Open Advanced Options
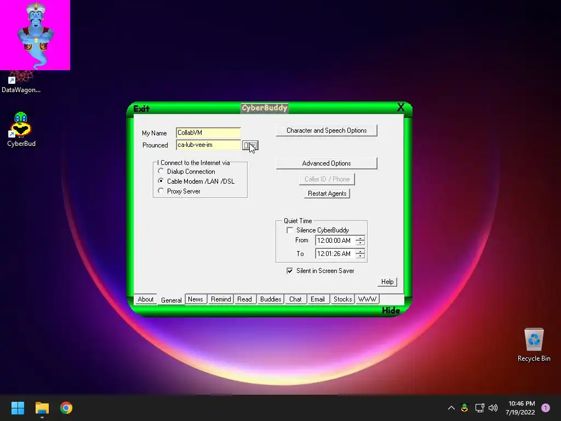The width and height of the screenshot is (561, 421). pyautogui.click(x=327, y=163)
